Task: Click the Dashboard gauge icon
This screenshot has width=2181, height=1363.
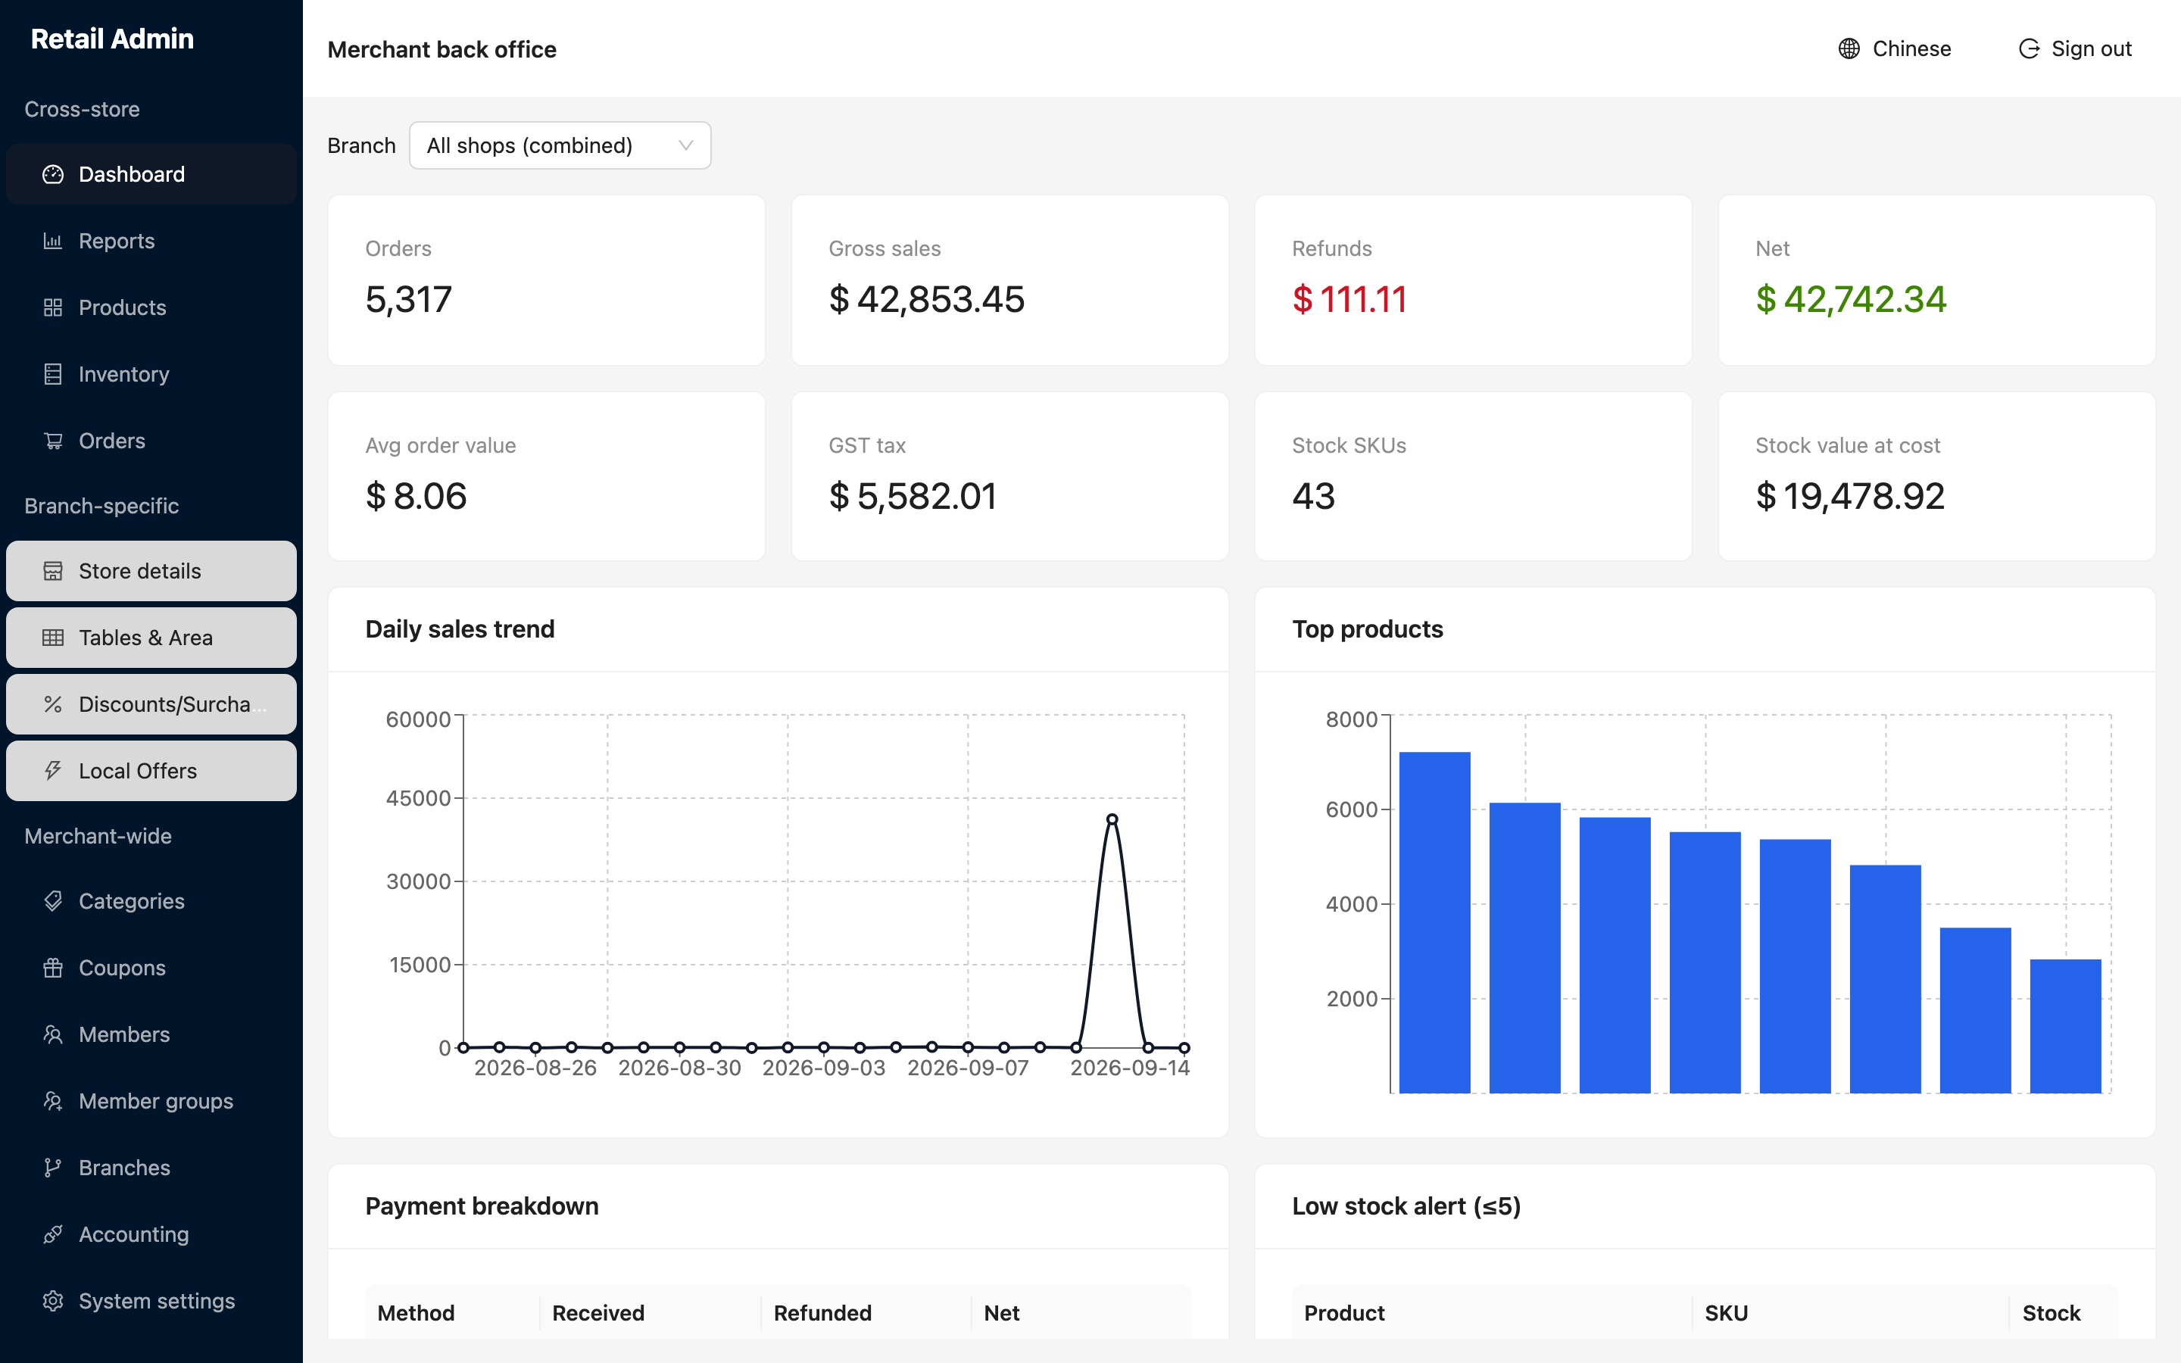Action: point(53,174)
